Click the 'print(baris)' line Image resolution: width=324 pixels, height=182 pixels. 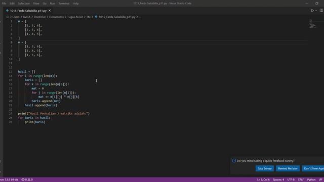(35, 122)
